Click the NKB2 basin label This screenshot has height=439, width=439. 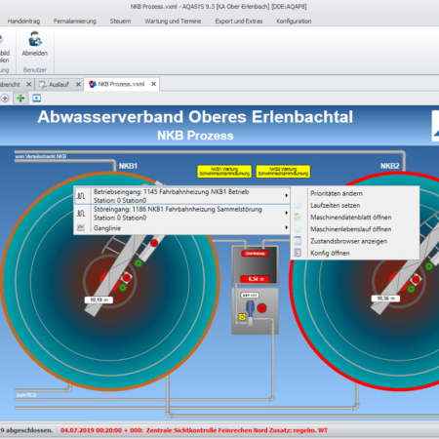point(389,166)
